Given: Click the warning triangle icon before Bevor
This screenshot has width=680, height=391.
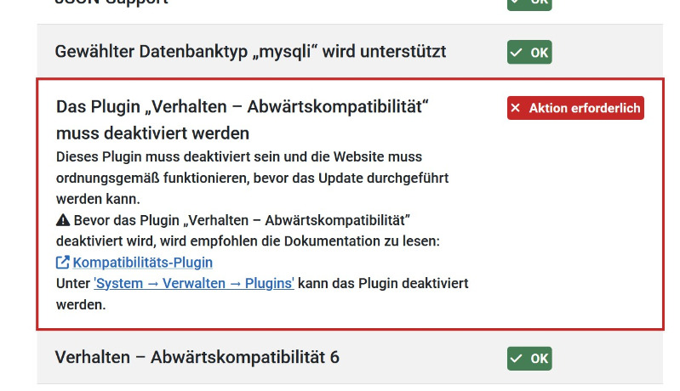Looking at the screenshot, I should [x=63, y=221].
